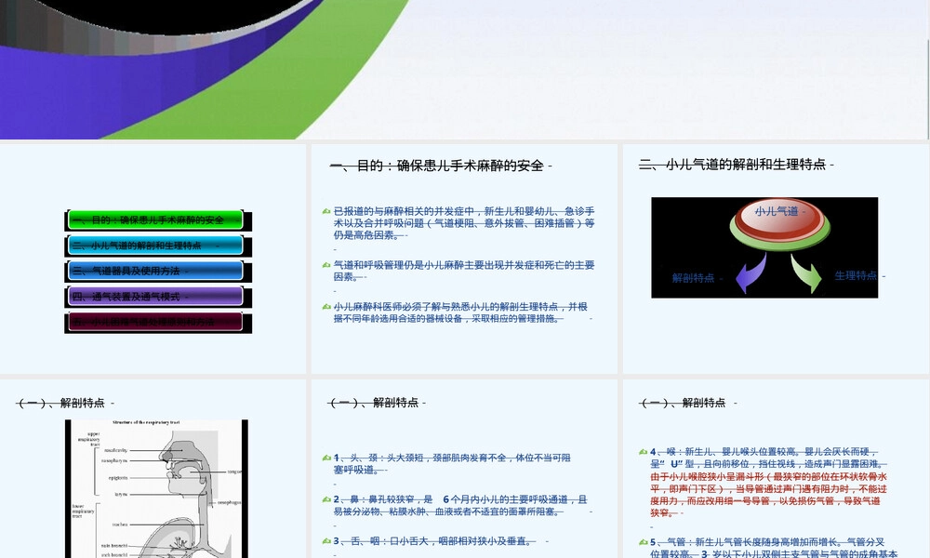This screenshot has width=930, height=558.
Task: Click the 'epiglottis' label in respiratory diagram
Action: pyautogui.click(x=117, y=478)
